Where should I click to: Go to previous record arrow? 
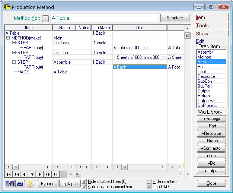click(x=24, y=174)
